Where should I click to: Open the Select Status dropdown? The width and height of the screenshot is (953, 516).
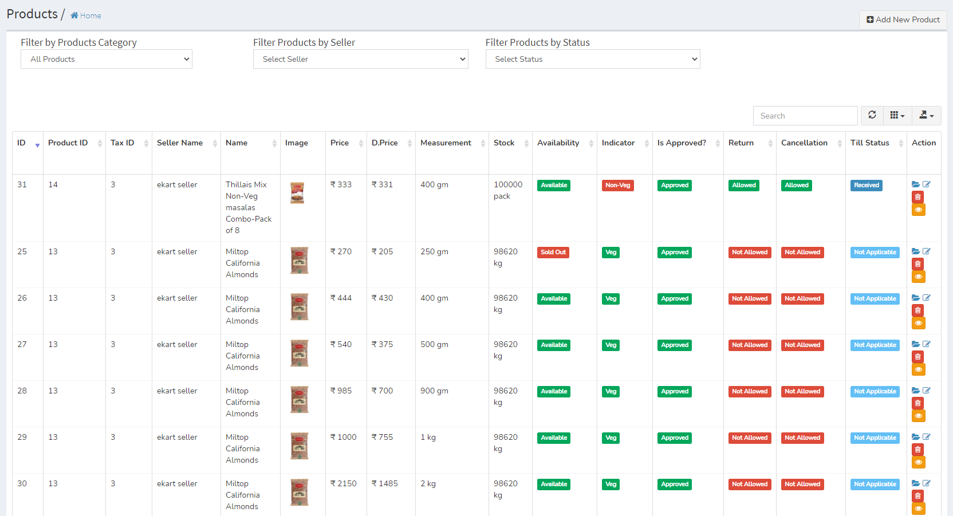tap(593, 59)
